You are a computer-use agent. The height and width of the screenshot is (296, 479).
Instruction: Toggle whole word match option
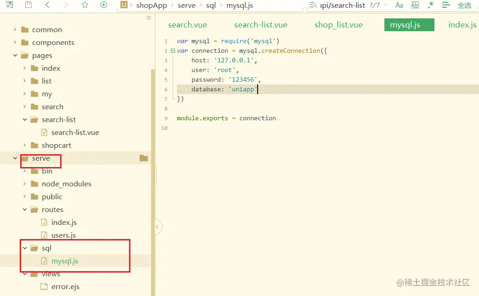coord(415,5)
